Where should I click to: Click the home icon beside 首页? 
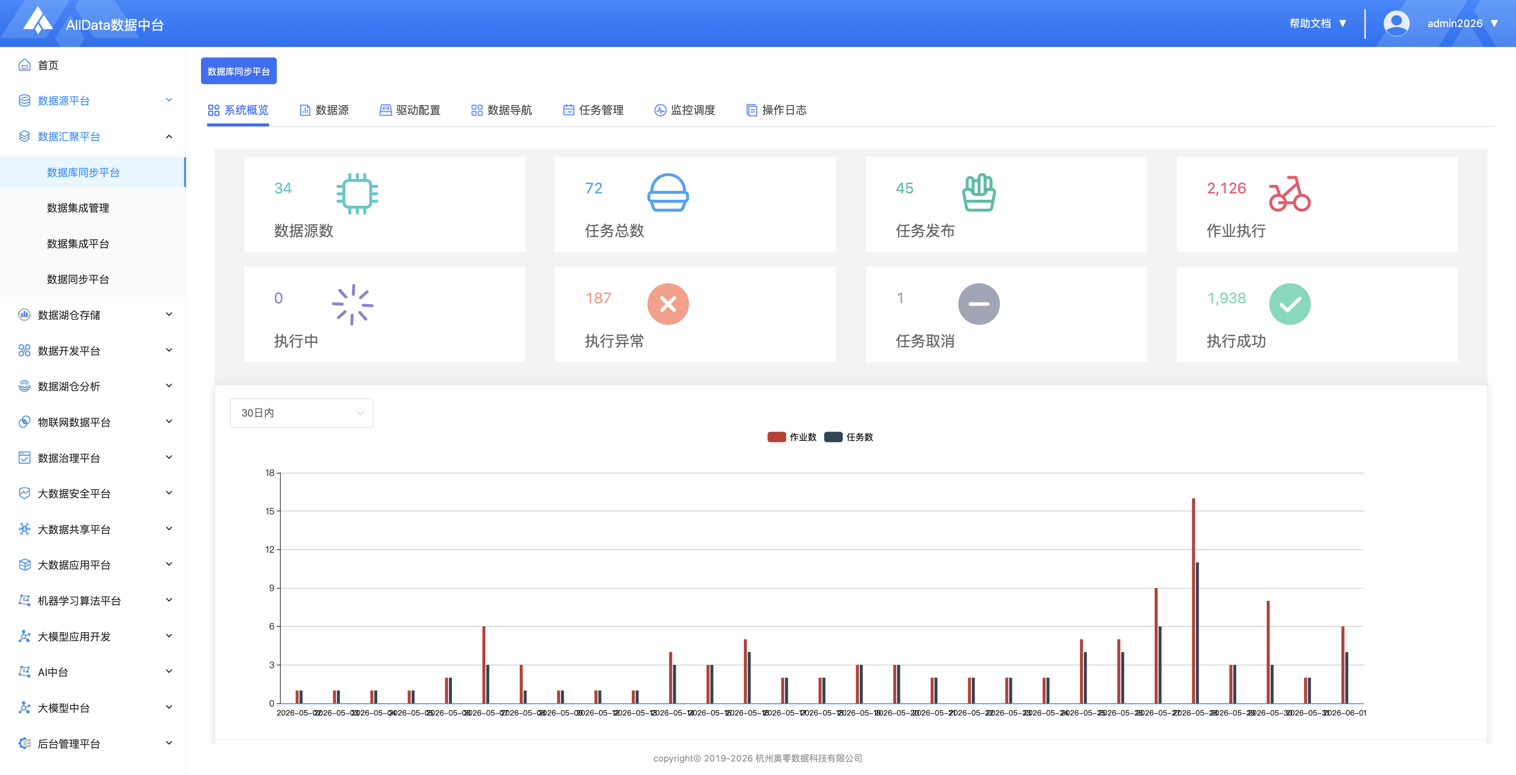tap(24, 65)
